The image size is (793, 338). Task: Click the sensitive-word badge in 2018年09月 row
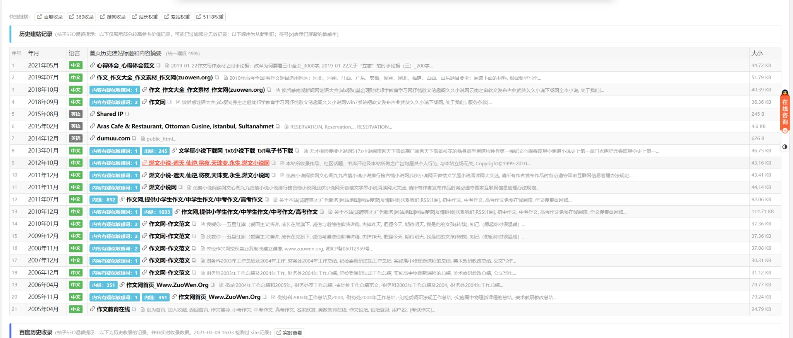point(115,102)
